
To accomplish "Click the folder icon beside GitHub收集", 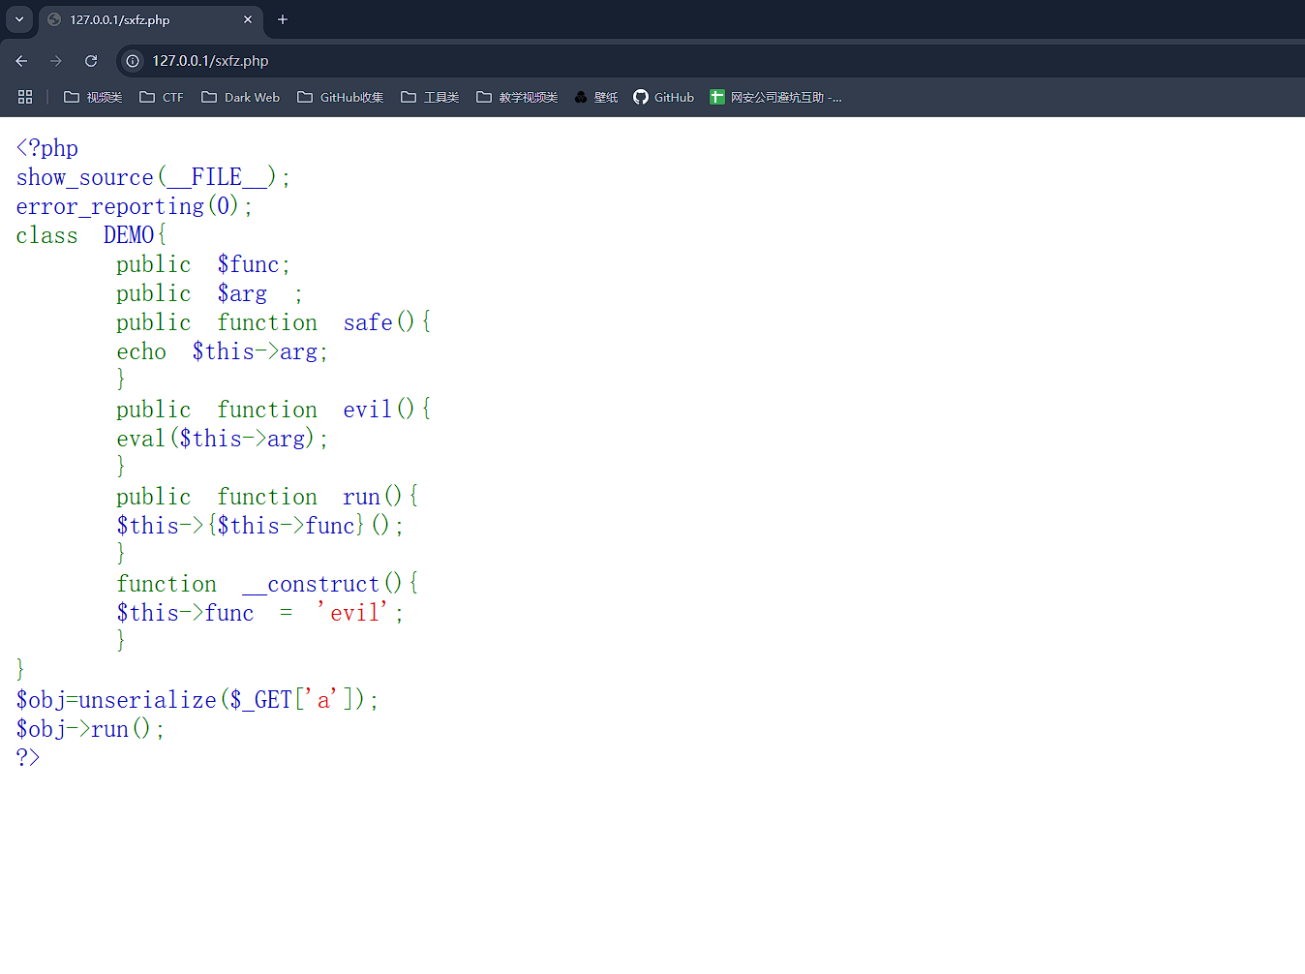I will [x=305, y=97].
